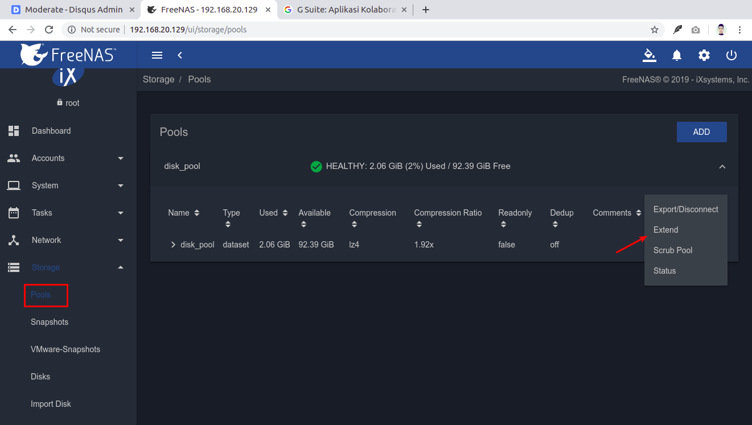The width and height of the screenshot is (752, 425).
Task: Choose Extend from the pool menu
Action: [x=686, y=230]
